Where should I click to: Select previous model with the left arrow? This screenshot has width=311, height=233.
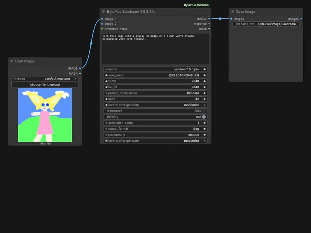(x=106, y=69)
